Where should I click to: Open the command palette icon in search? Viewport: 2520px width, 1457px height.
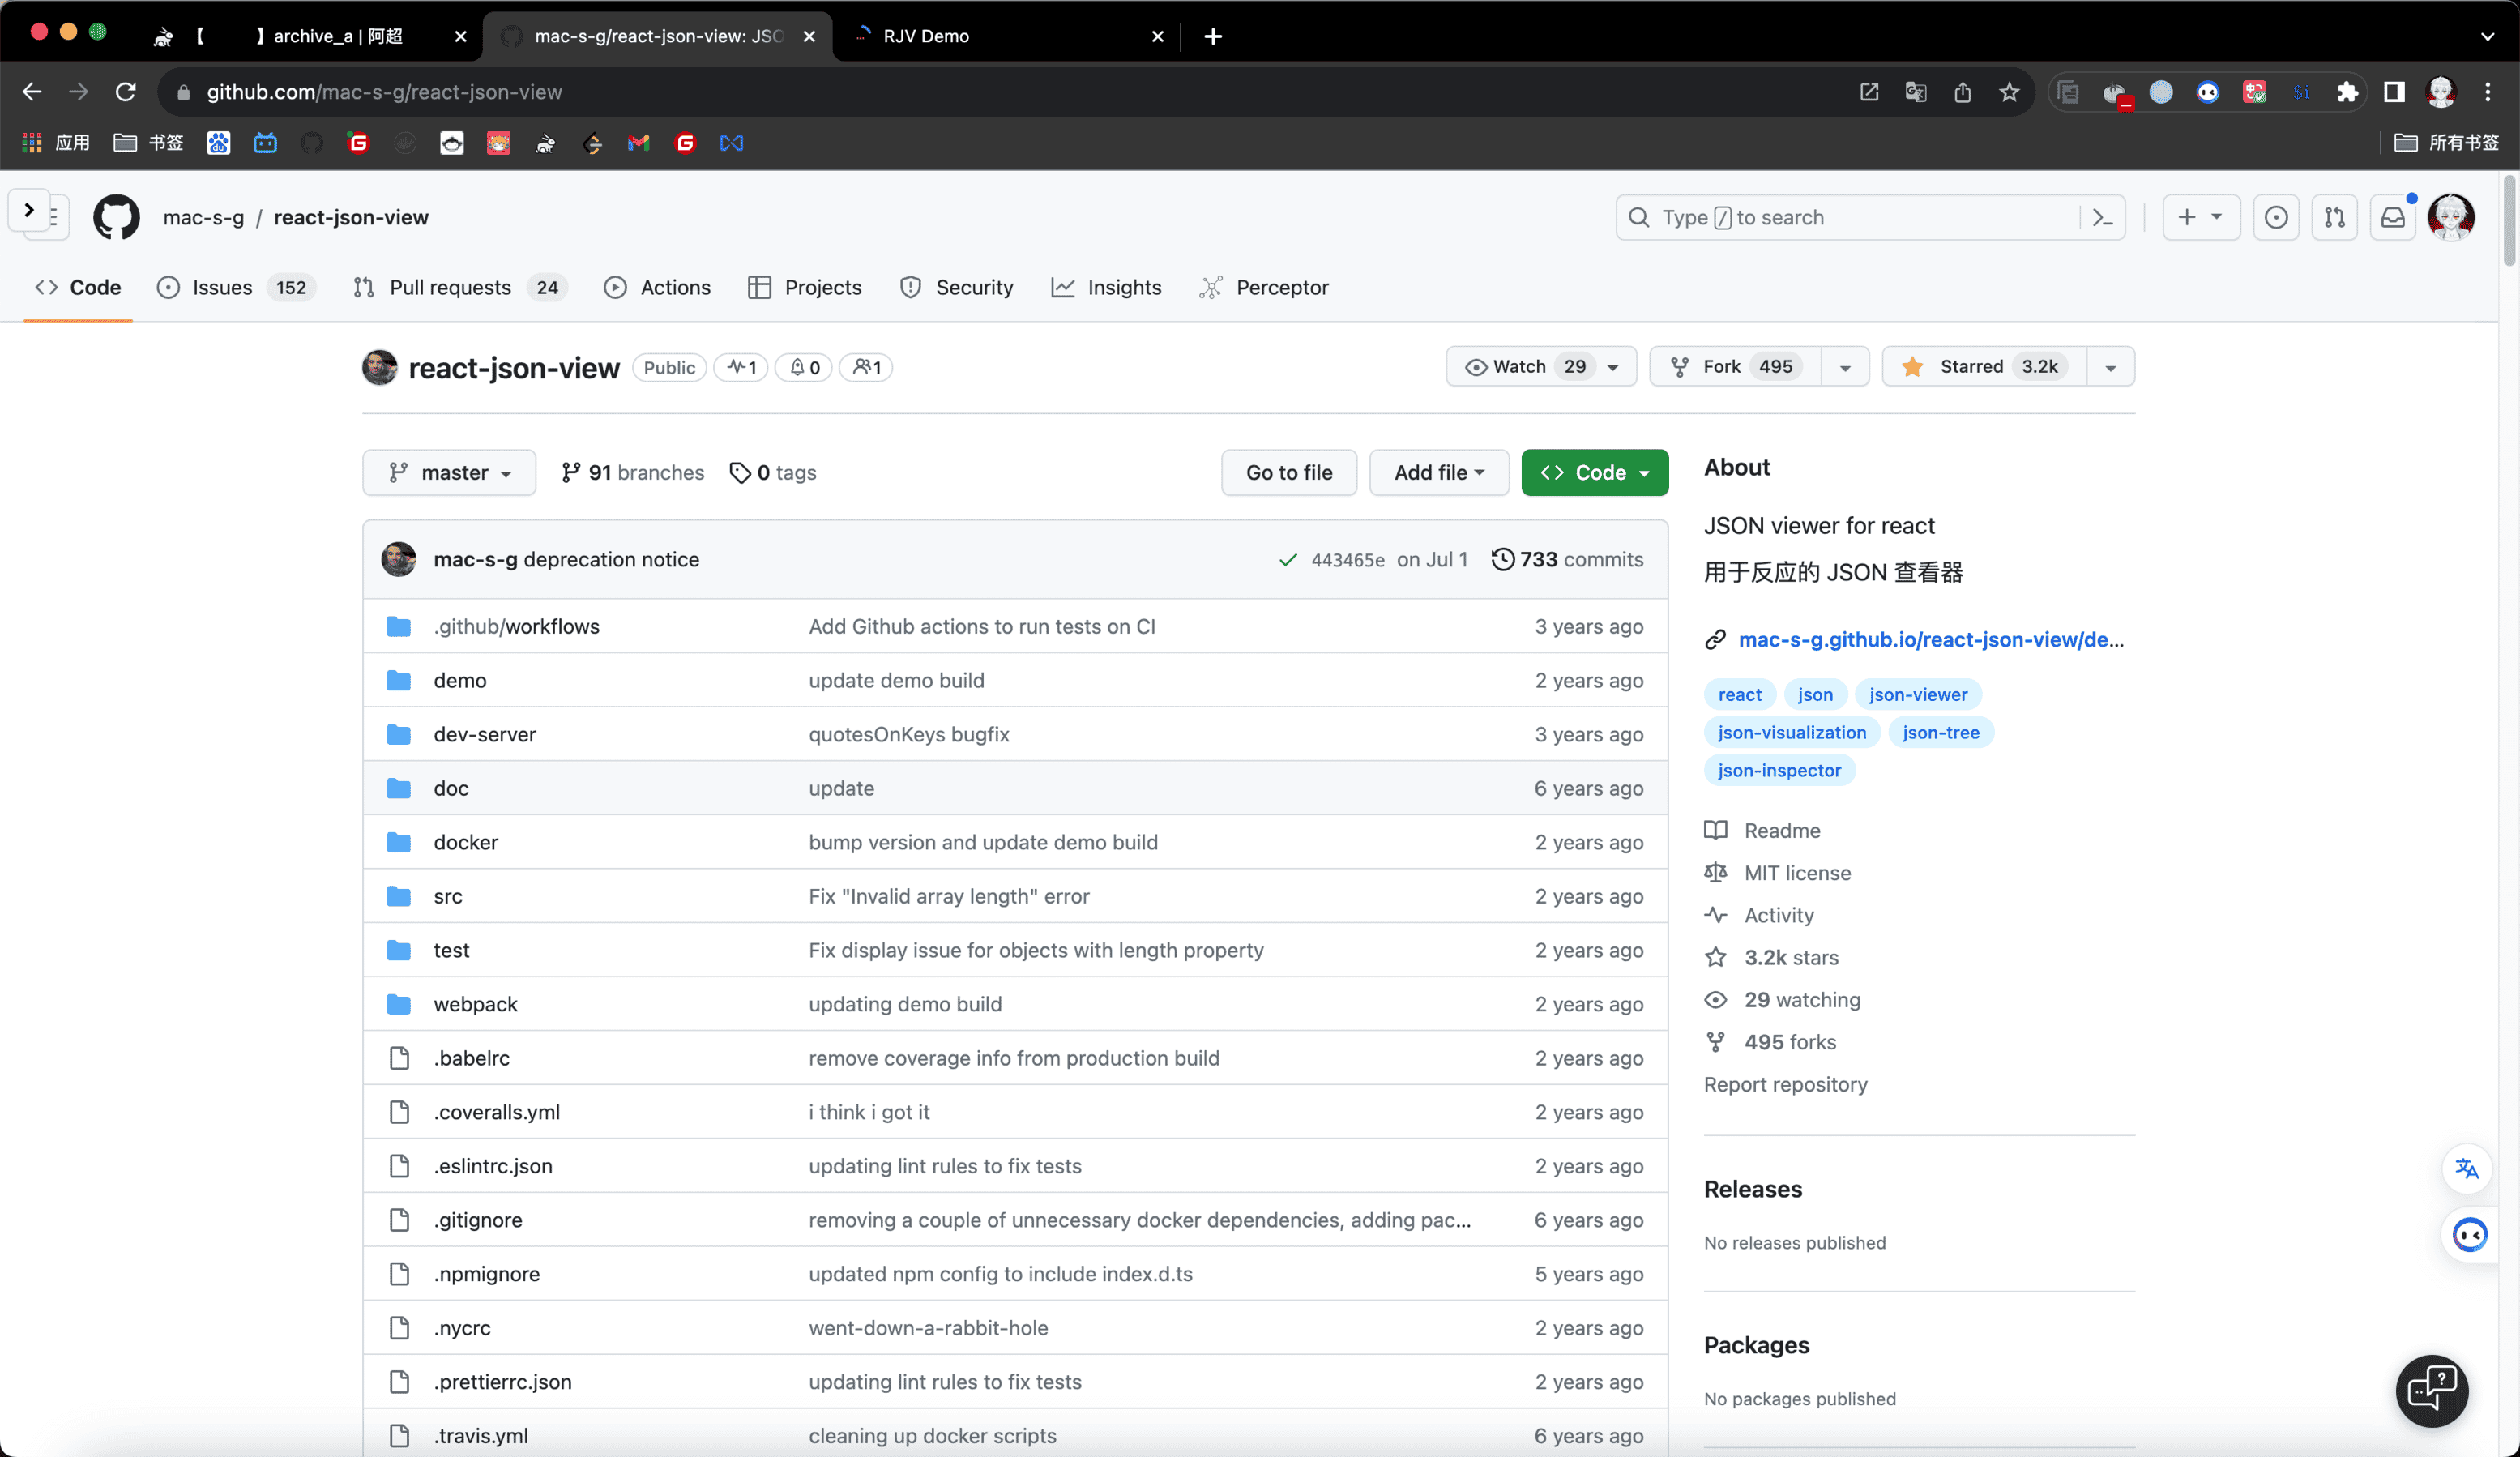pos(2102,217)
